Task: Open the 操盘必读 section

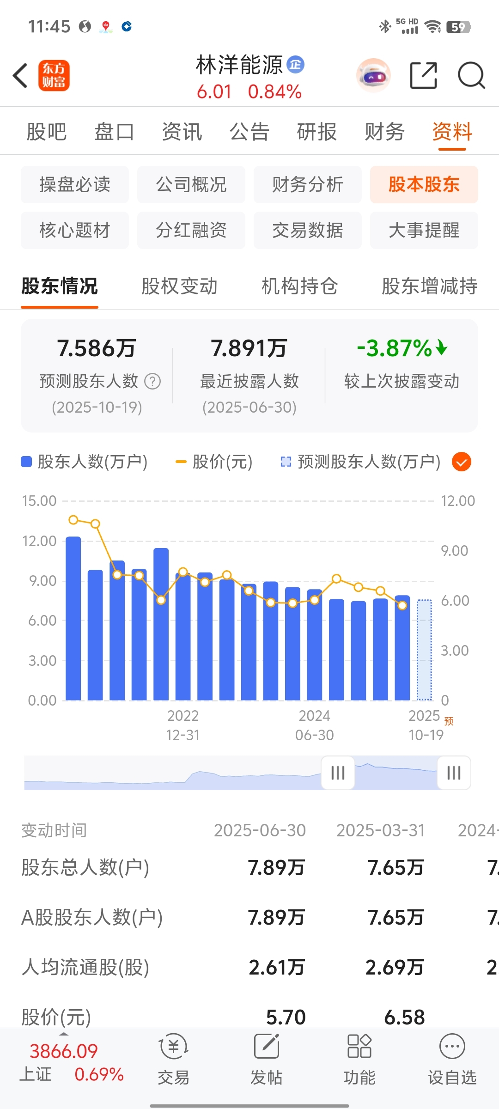Action: (75, 184)
